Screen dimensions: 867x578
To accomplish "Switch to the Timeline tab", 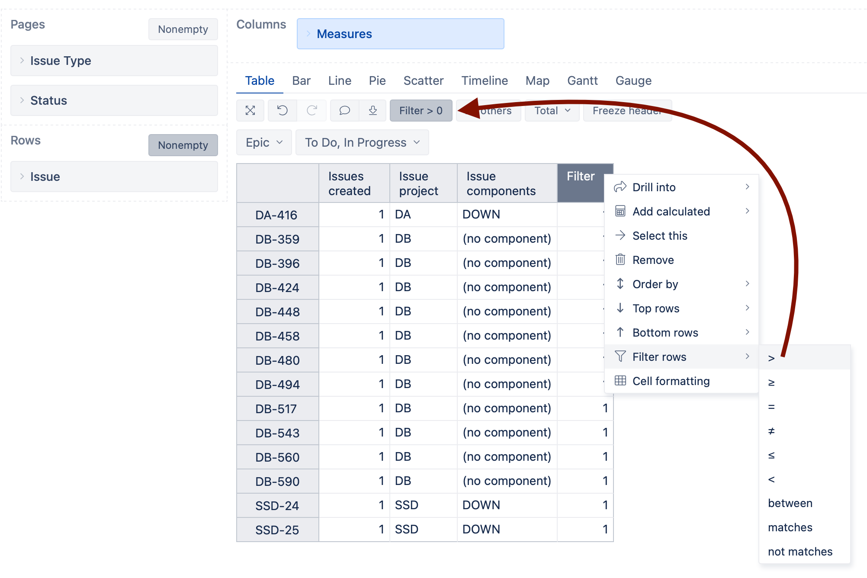I will [485, 81].
